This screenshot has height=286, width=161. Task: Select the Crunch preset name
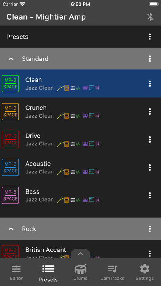coord(36,108)
